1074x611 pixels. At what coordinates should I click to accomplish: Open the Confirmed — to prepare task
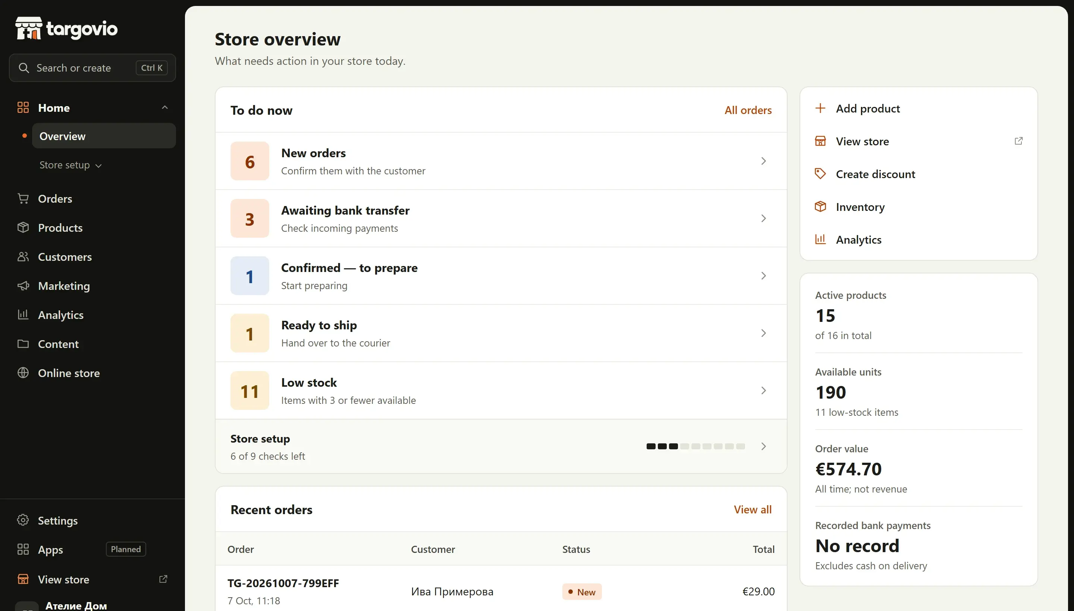501,276
